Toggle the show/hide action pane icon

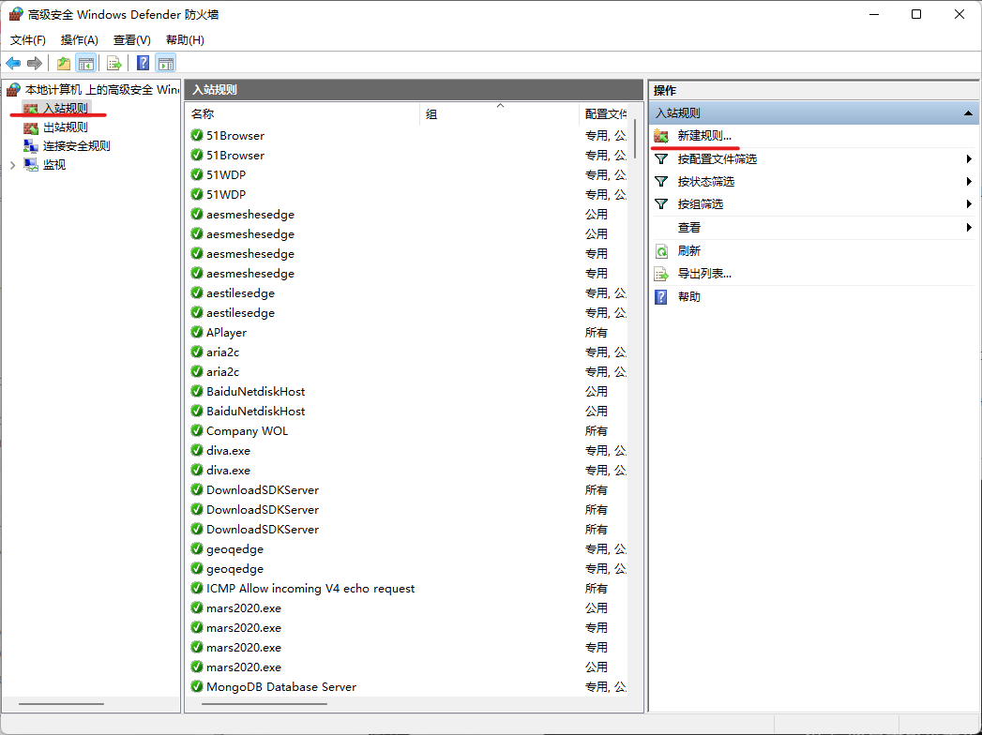tap(165, 63)
